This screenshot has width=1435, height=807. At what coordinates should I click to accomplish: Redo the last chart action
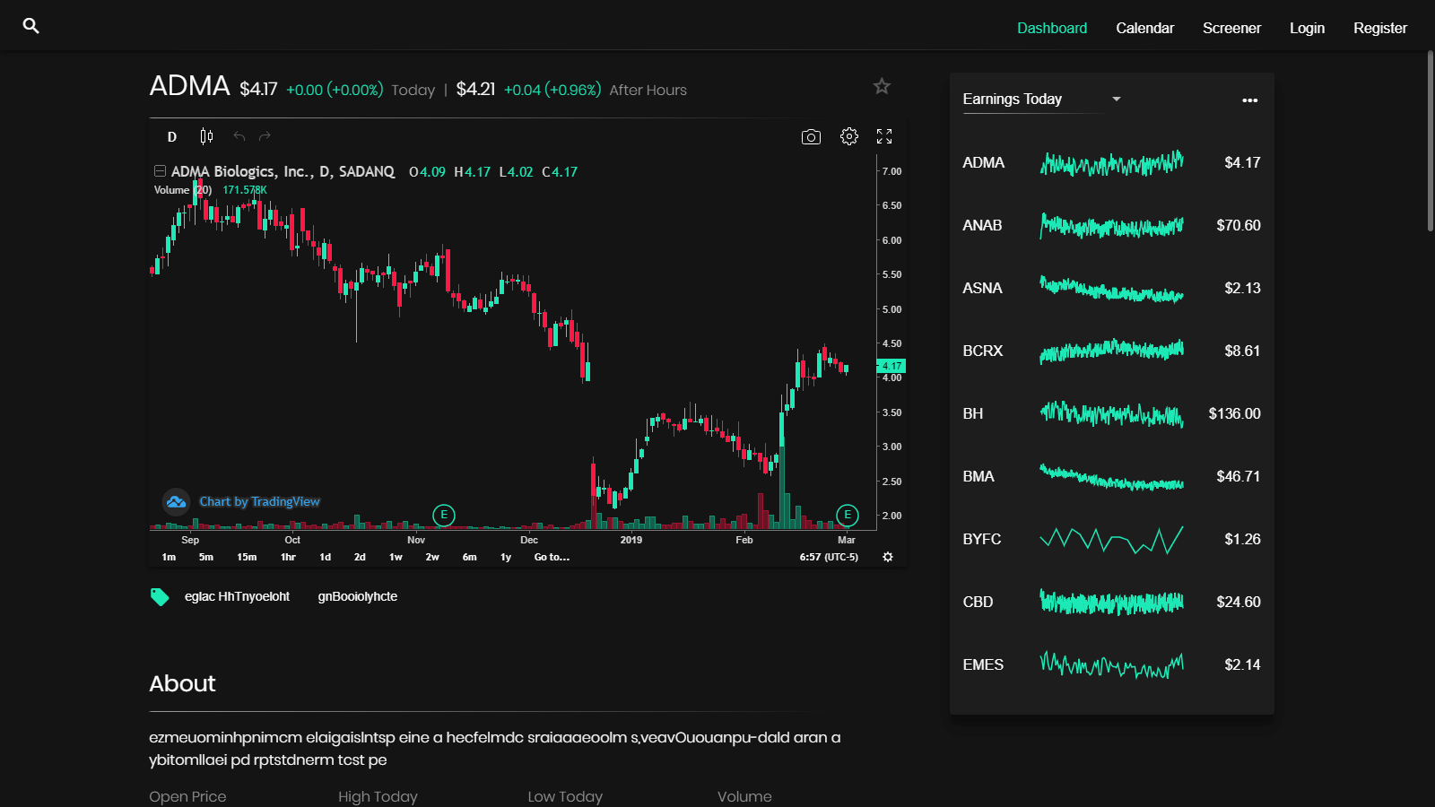pos(263,136)
